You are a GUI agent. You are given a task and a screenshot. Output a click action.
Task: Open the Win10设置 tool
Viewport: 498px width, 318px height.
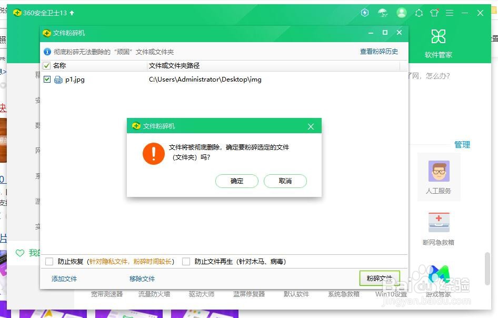391,294
